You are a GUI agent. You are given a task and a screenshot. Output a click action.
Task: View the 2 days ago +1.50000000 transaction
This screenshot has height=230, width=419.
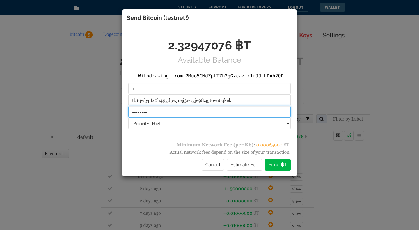click(297, 189)
